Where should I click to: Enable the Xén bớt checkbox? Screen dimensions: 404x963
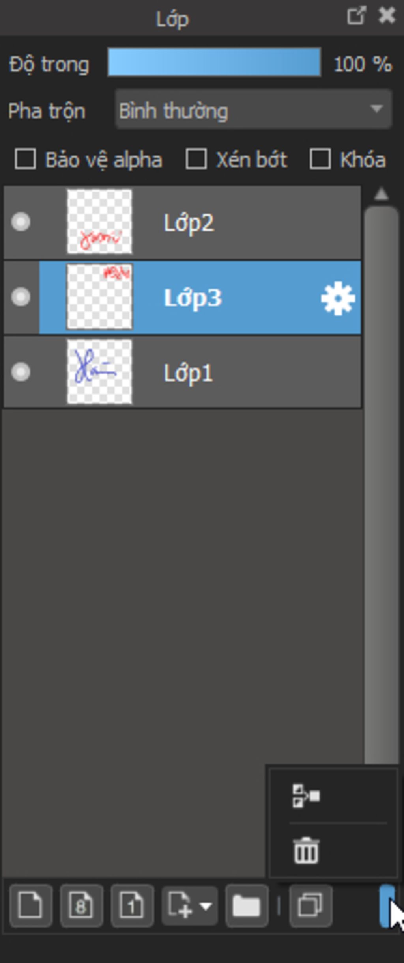(196, 159)
